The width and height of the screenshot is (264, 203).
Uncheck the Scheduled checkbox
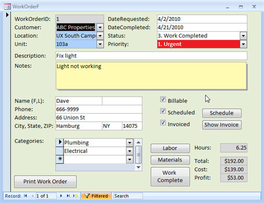click(x=163, y=111)
